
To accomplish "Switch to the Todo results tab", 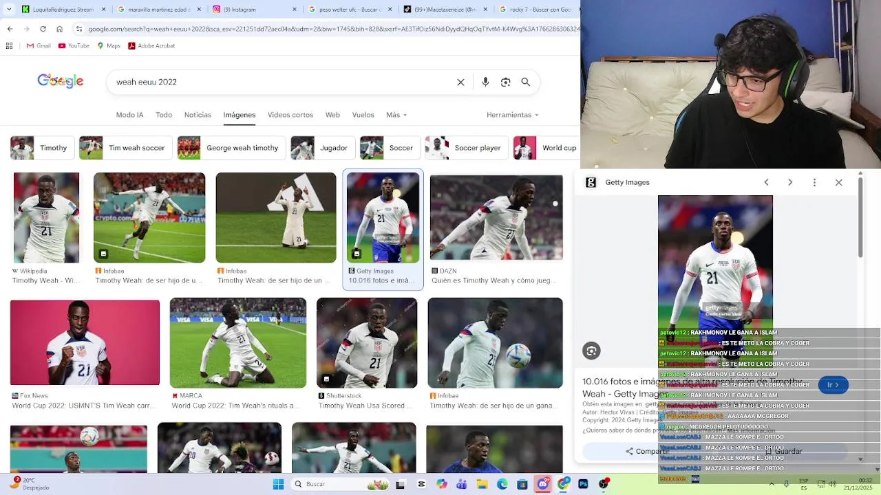I will [164, 115].
